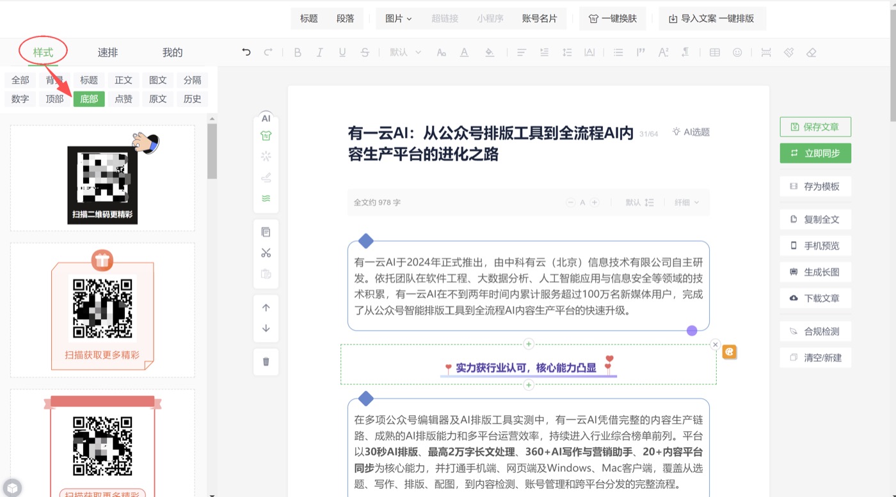
Task: Open the emoji picker smiley icon
Action: [x=737, y=52]
